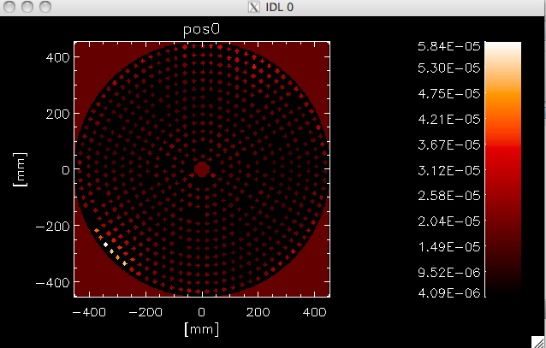
Task: Click the IDL 0 window title text
Action: click(279, 7)
